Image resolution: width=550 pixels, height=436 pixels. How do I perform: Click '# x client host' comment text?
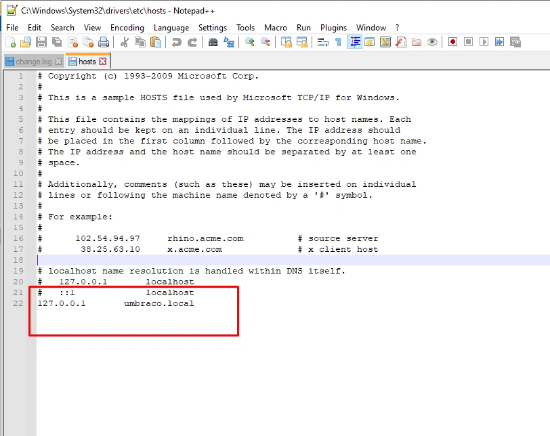[x=338, y=249]
